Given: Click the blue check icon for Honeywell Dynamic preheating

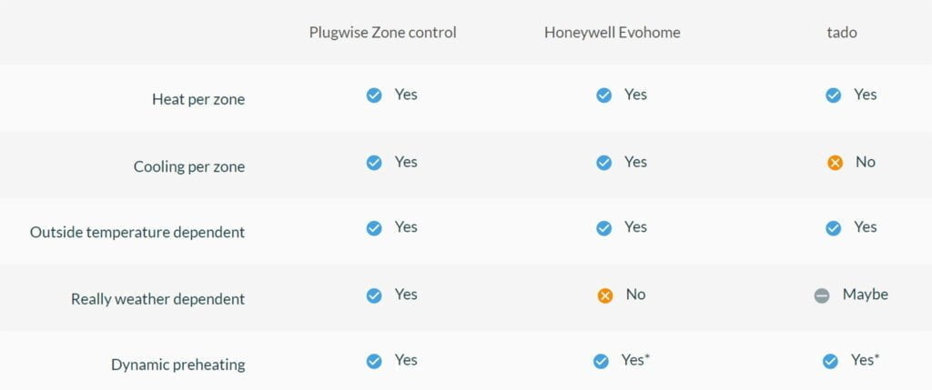Looking at the screenshot, I should pos(601,361).
